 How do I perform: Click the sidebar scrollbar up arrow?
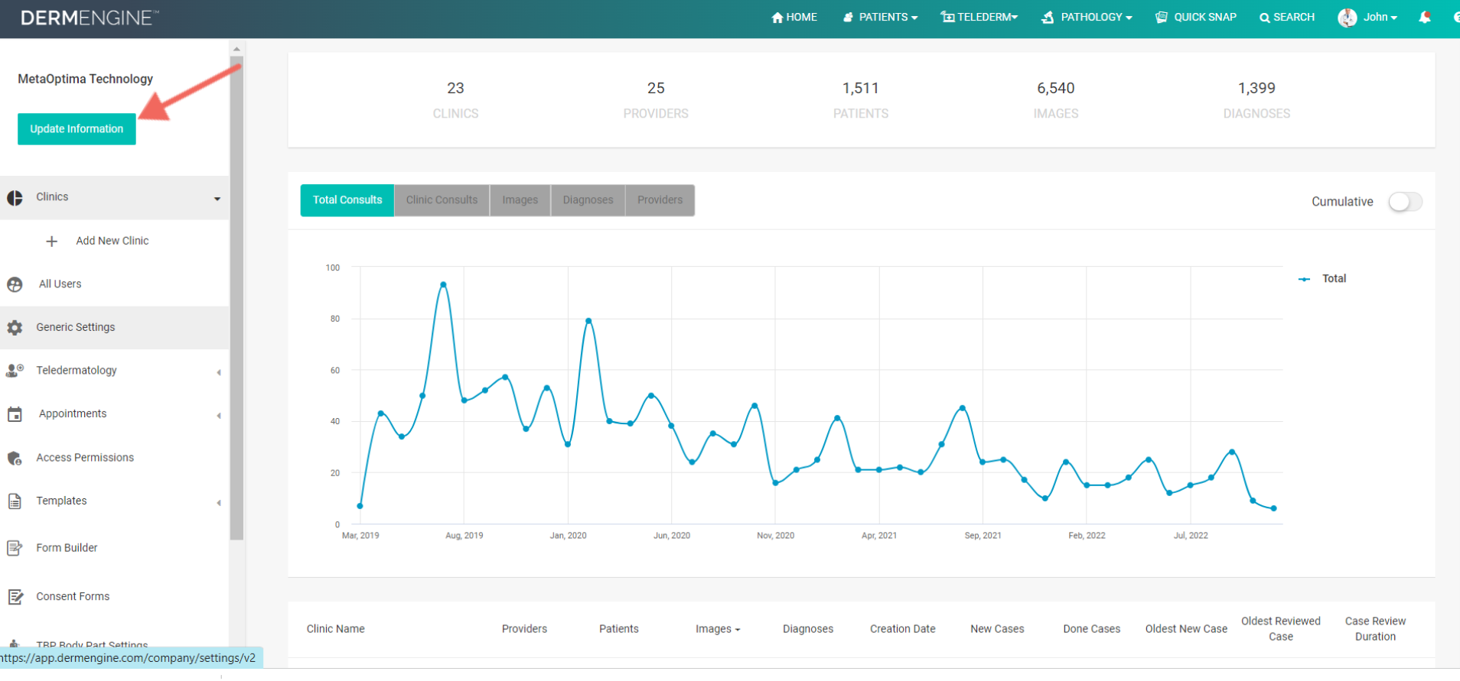(x=236, y=49)
